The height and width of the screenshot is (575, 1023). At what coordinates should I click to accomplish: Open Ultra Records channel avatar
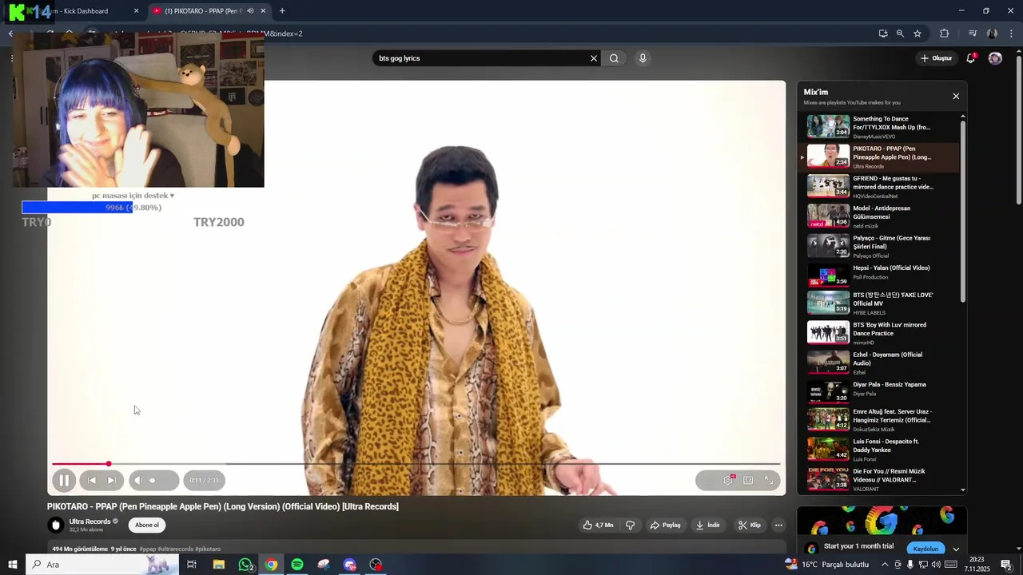click(x=56, y=525)
